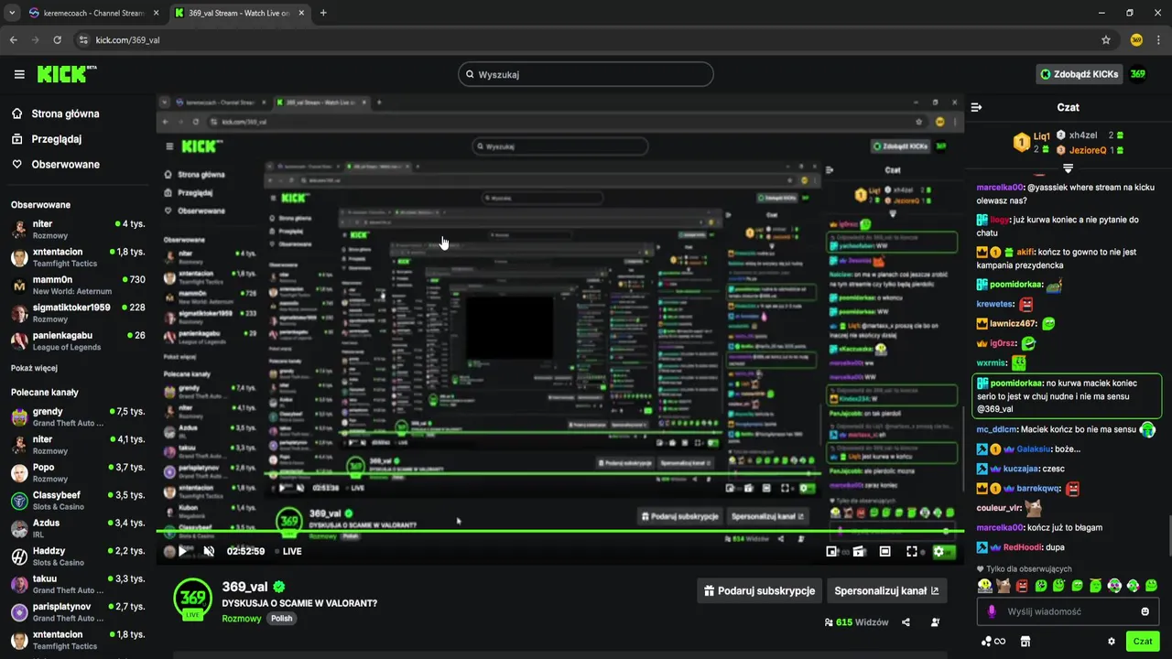Image resolution: width=1172 pixels, height=659 pixels.
Task: Open a new browser tab
Action: coord(323,13)
